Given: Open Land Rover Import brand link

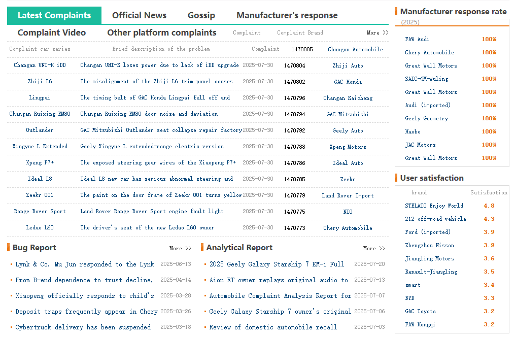Looking at the screenshot, I should click(348, 195).
